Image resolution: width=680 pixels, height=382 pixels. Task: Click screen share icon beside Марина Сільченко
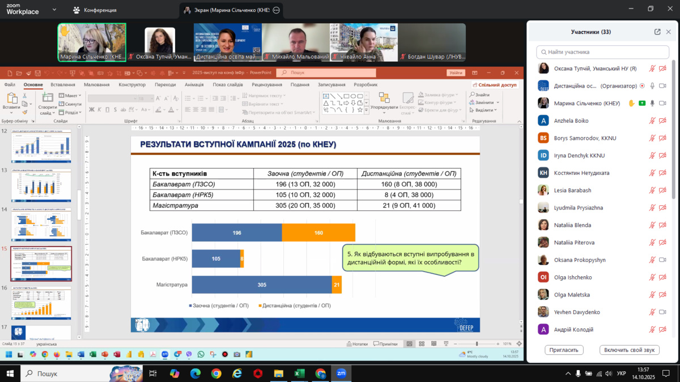tap(642, 104)
